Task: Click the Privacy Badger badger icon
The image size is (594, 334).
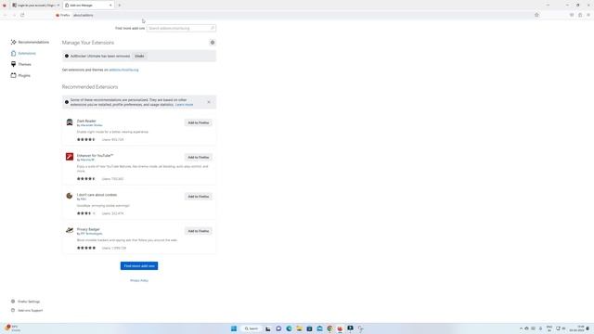Action: (70, 230)
